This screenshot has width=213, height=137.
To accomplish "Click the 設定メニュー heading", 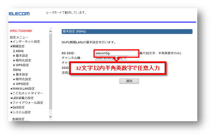I will 19,37.
